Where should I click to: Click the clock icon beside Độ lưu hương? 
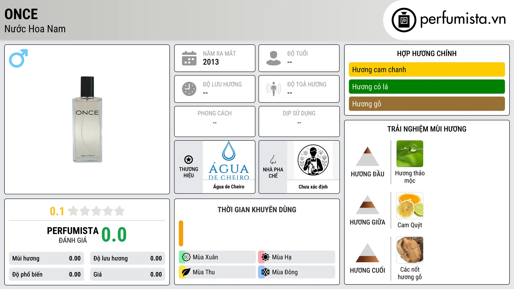tap(189, 89)
